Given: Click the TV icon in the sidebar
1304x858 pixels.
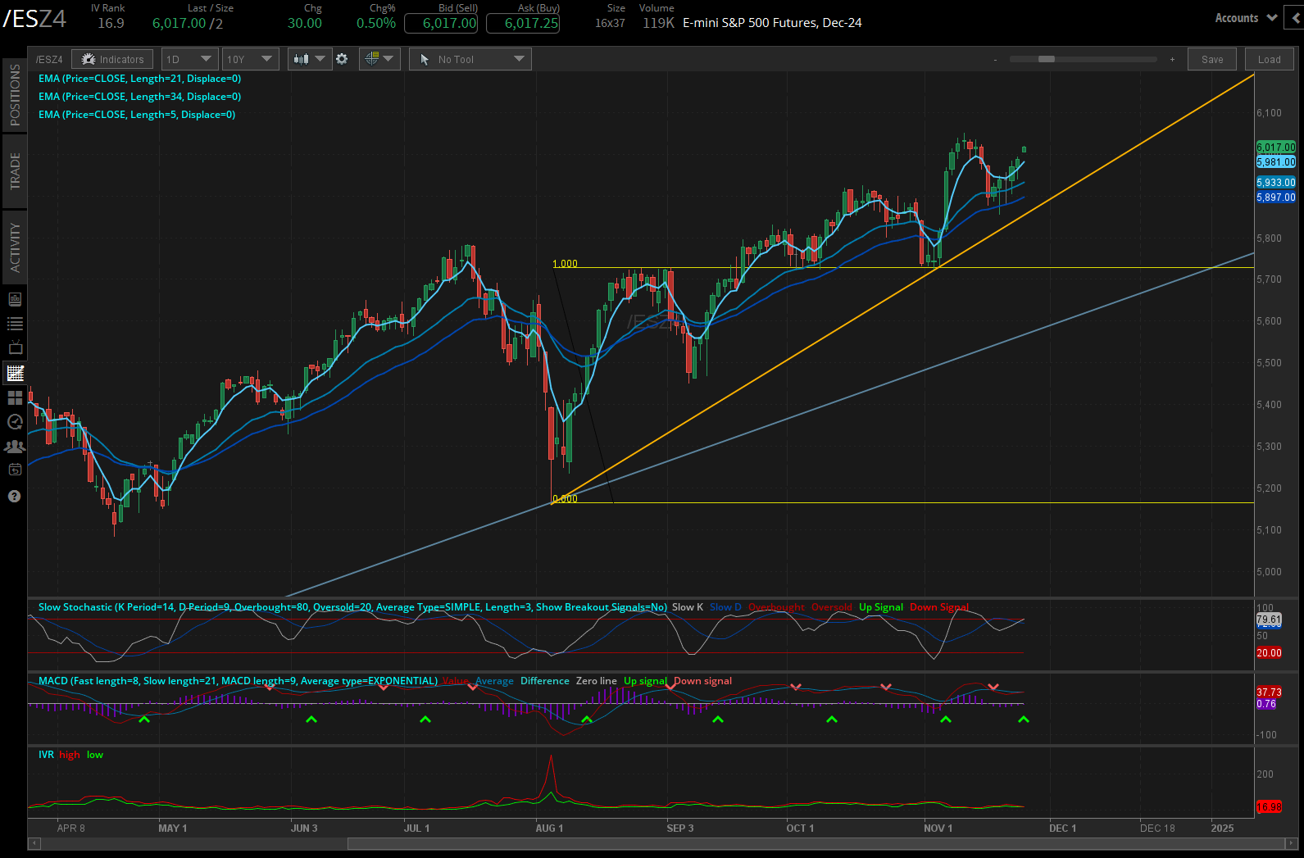Looking at the screenshot, I should pyautogui.click(x=15, y=348).
